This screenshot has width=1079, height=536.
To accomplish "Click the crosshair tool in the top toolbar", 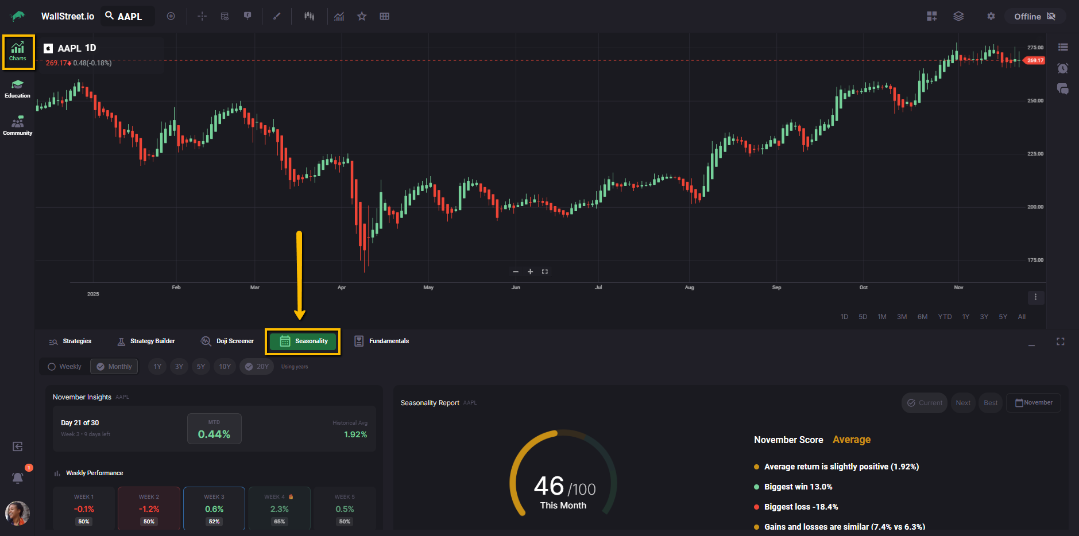I will [x=202, y=16].
